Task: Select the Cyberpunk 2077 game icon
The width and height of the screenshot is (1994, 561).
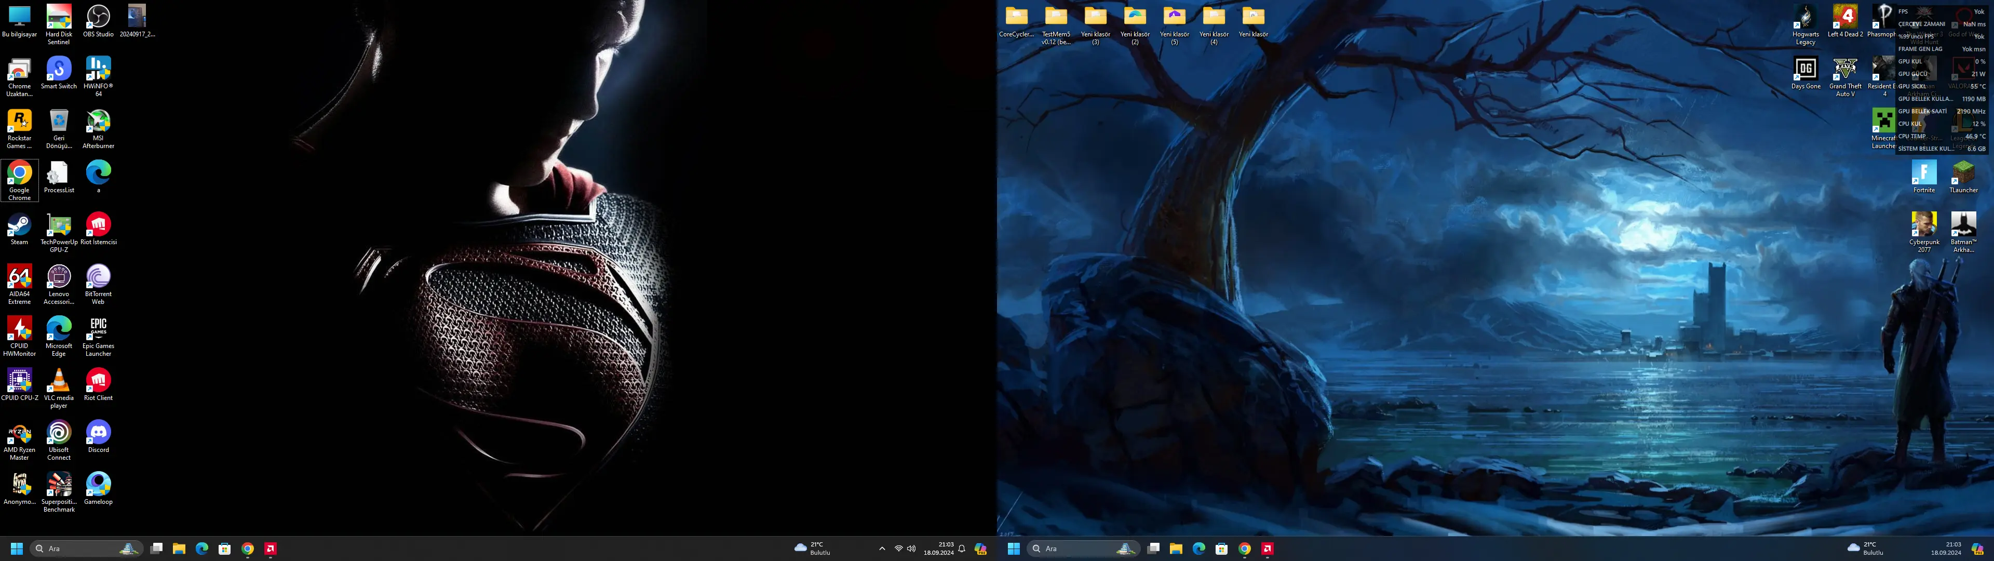Action: coord(1924,233)
